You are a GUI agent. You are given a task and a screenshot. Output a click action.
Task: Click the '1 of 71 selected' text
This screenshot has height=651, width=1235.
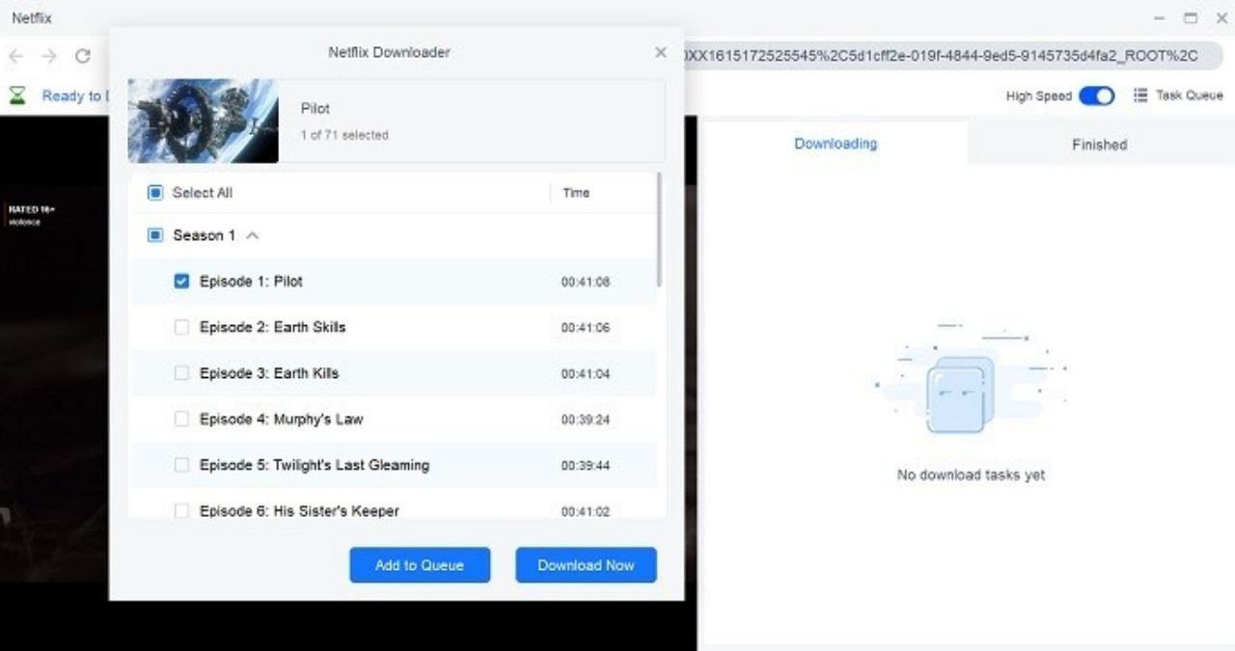[x=344, y=135]
